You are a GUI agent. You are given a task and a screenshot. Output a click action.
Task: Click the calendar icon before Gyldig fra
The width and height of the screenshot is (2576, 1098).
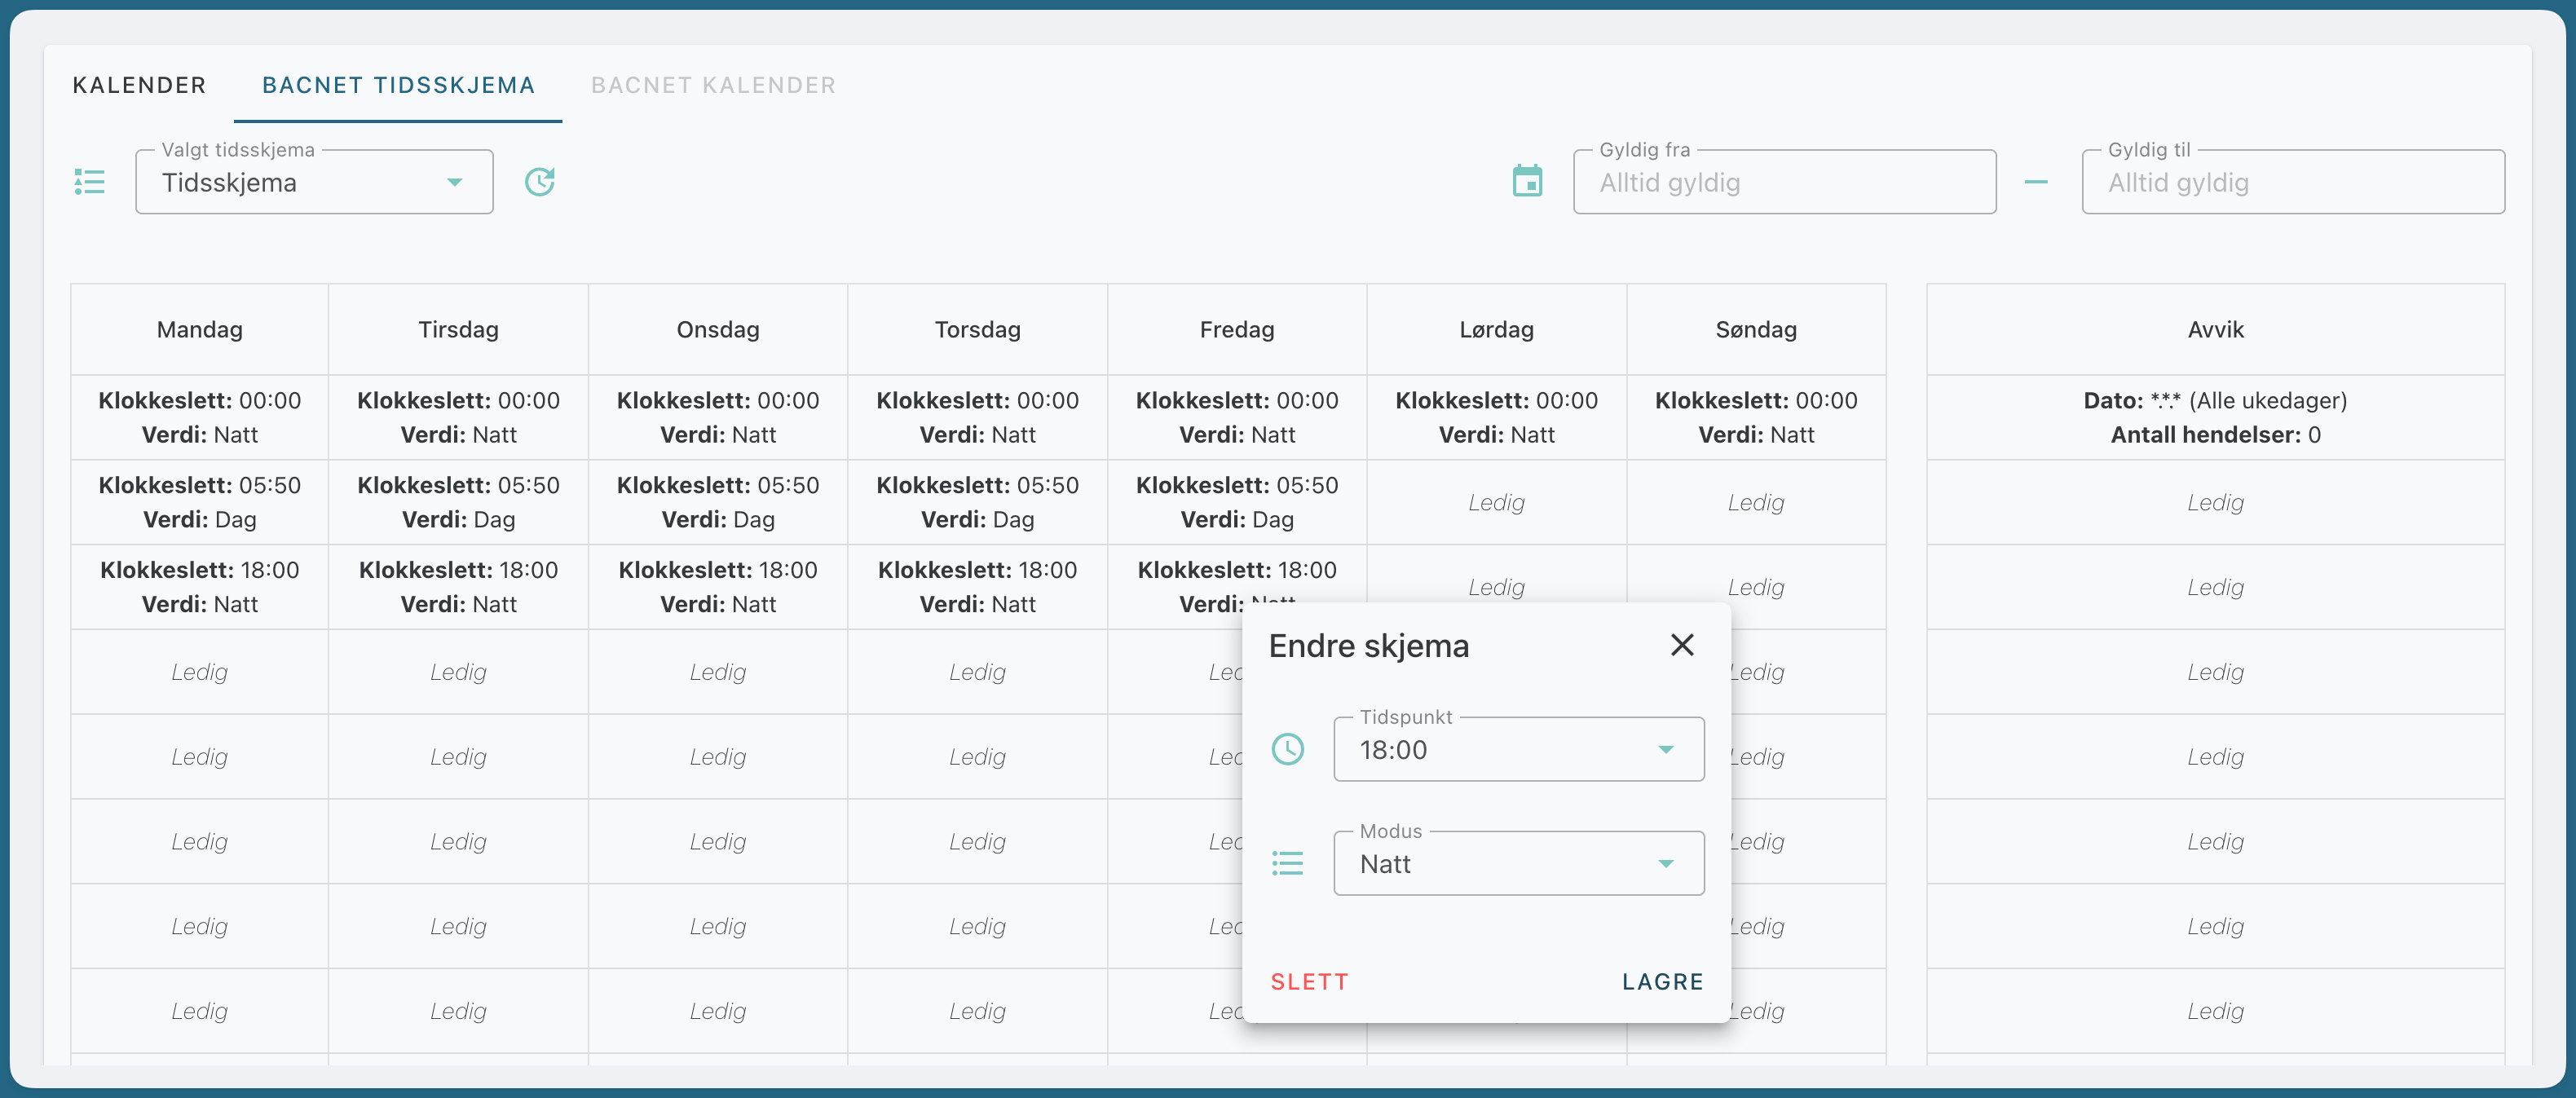(1527, 181)
